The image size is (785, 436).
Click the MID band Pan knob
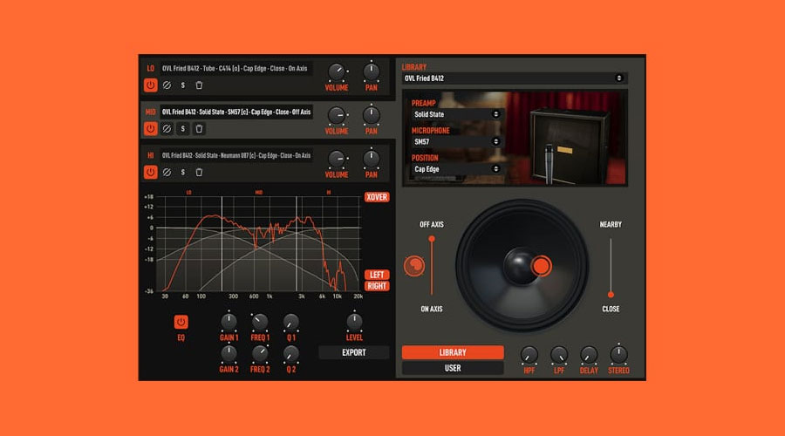point(371,115)
